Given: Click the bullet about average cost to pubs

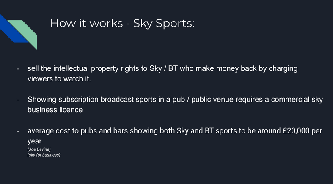Looking at the screenshot, I should pos(175,136).
